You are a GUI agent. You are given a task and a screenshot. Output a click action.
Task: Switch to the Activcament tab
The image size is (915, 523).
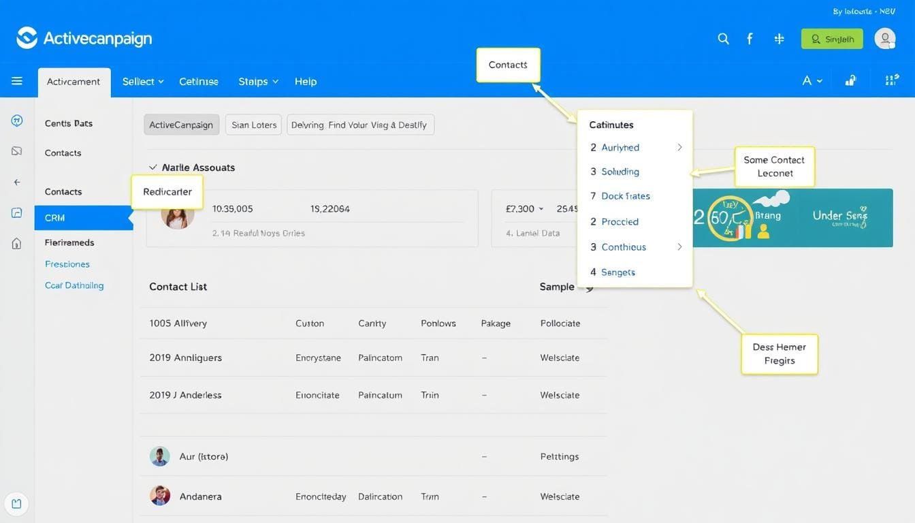[x=74, y=82]
